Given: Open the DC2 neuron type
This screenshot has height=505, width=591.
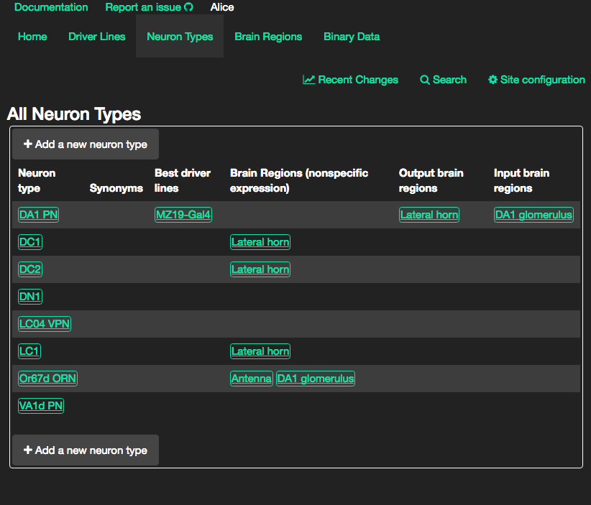Looking at the screenshot, I should 30,269.
